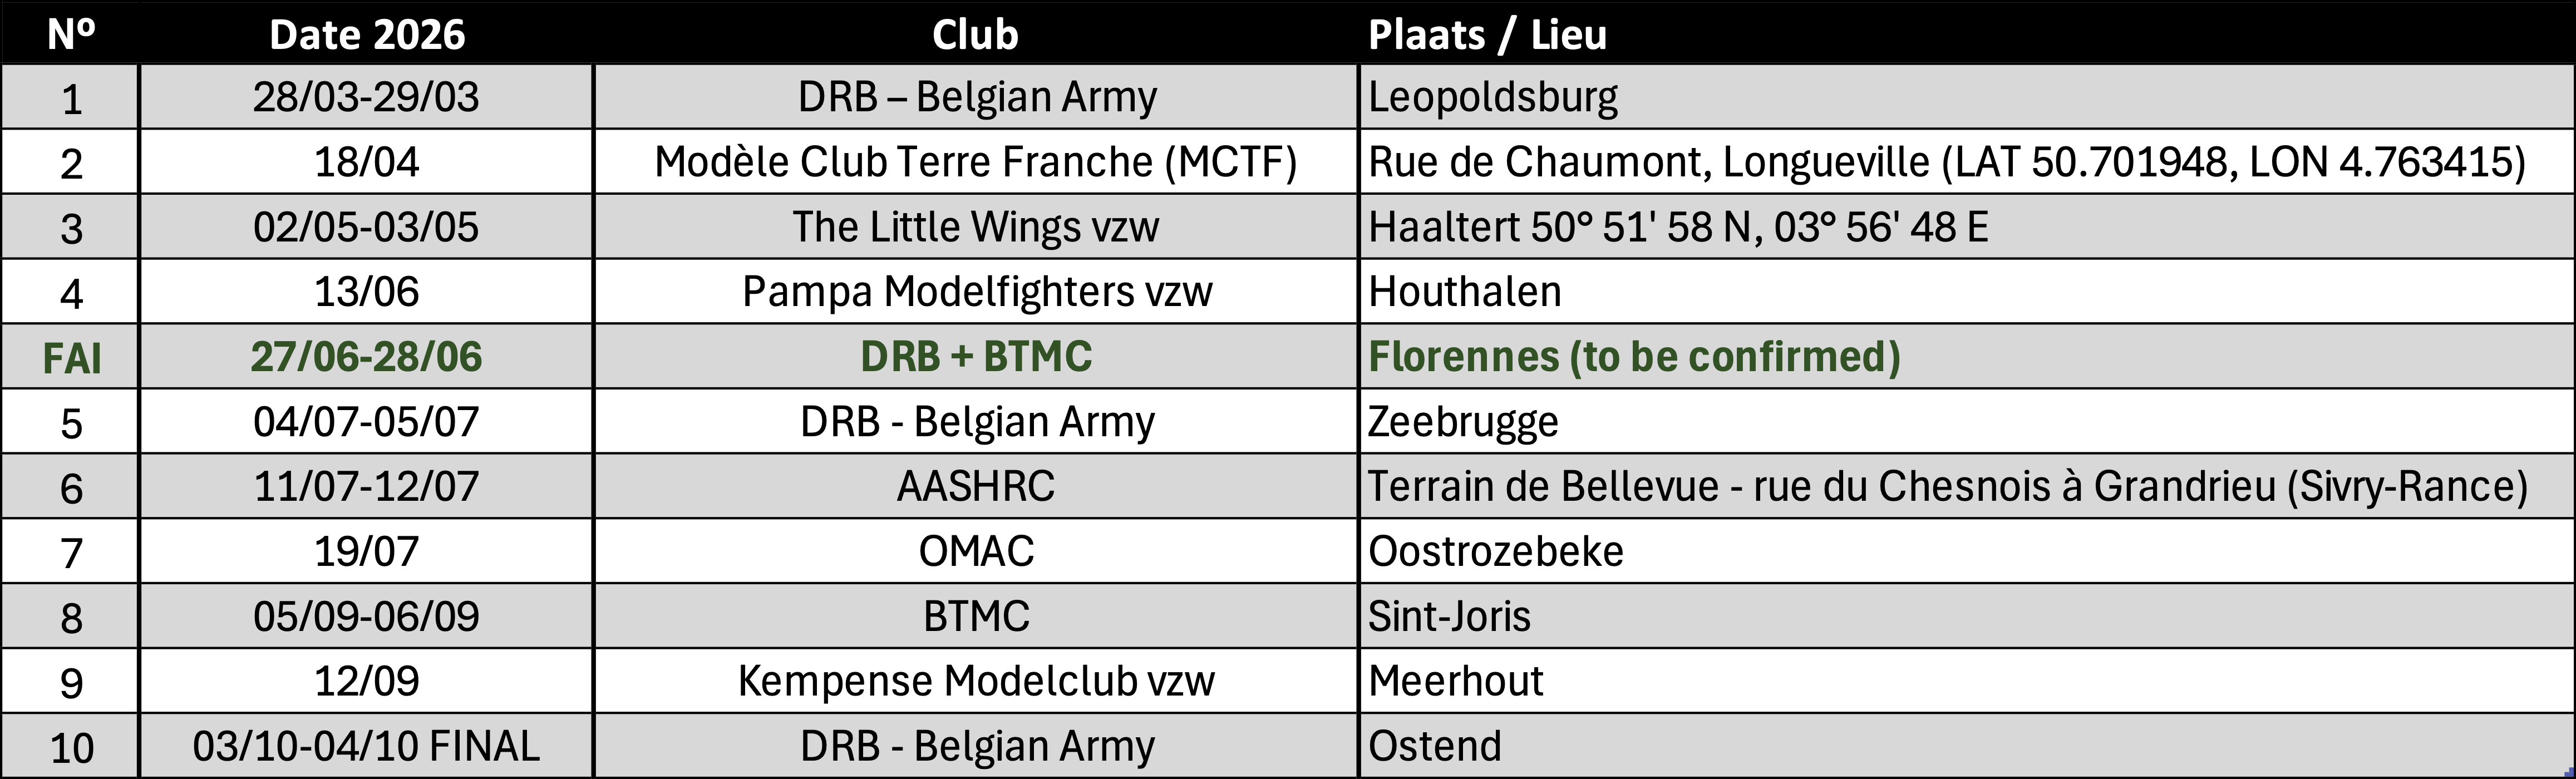Click the 'Plaats / Lieu' column header

(x=1487, y=35)
